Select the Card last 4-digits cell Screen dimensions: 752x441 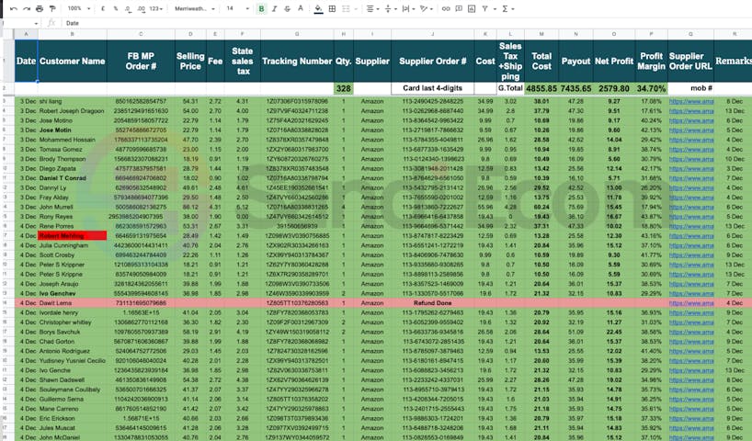(433, 88)
